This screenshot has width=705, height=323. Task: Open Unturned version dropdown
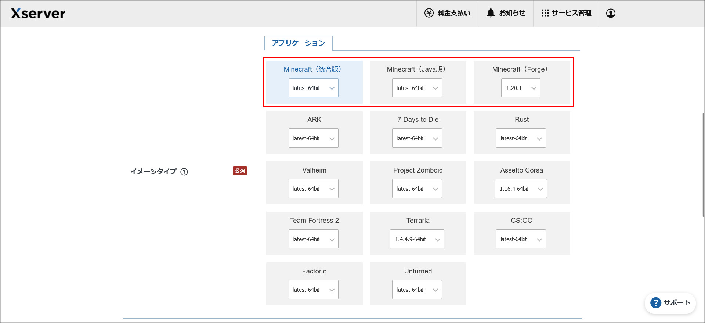point(417,290)
